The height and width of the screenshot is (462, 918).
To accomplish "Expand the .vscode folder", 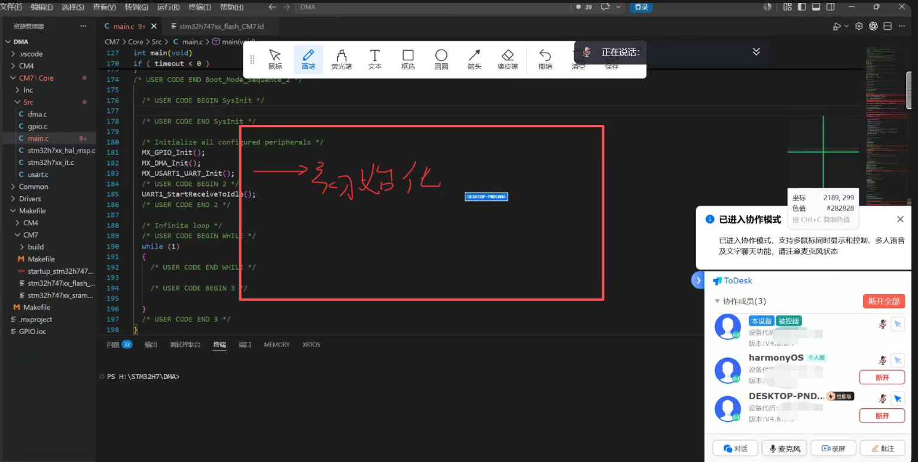I will (31, 54).
